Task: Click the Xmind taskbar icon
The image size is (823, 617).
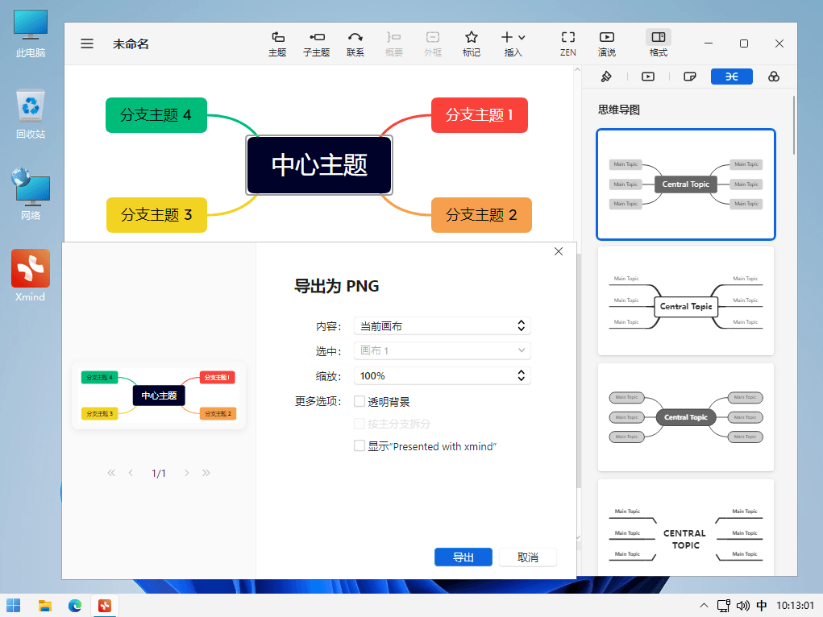Action: coord(105,606)
